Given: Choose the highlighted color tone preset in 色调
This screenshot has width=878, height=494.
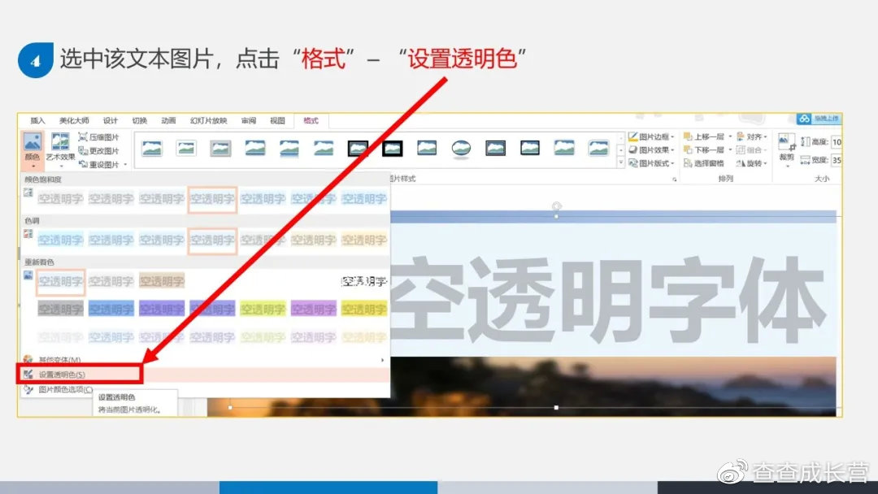Looking at the screenshot, I should pos(212,240).
